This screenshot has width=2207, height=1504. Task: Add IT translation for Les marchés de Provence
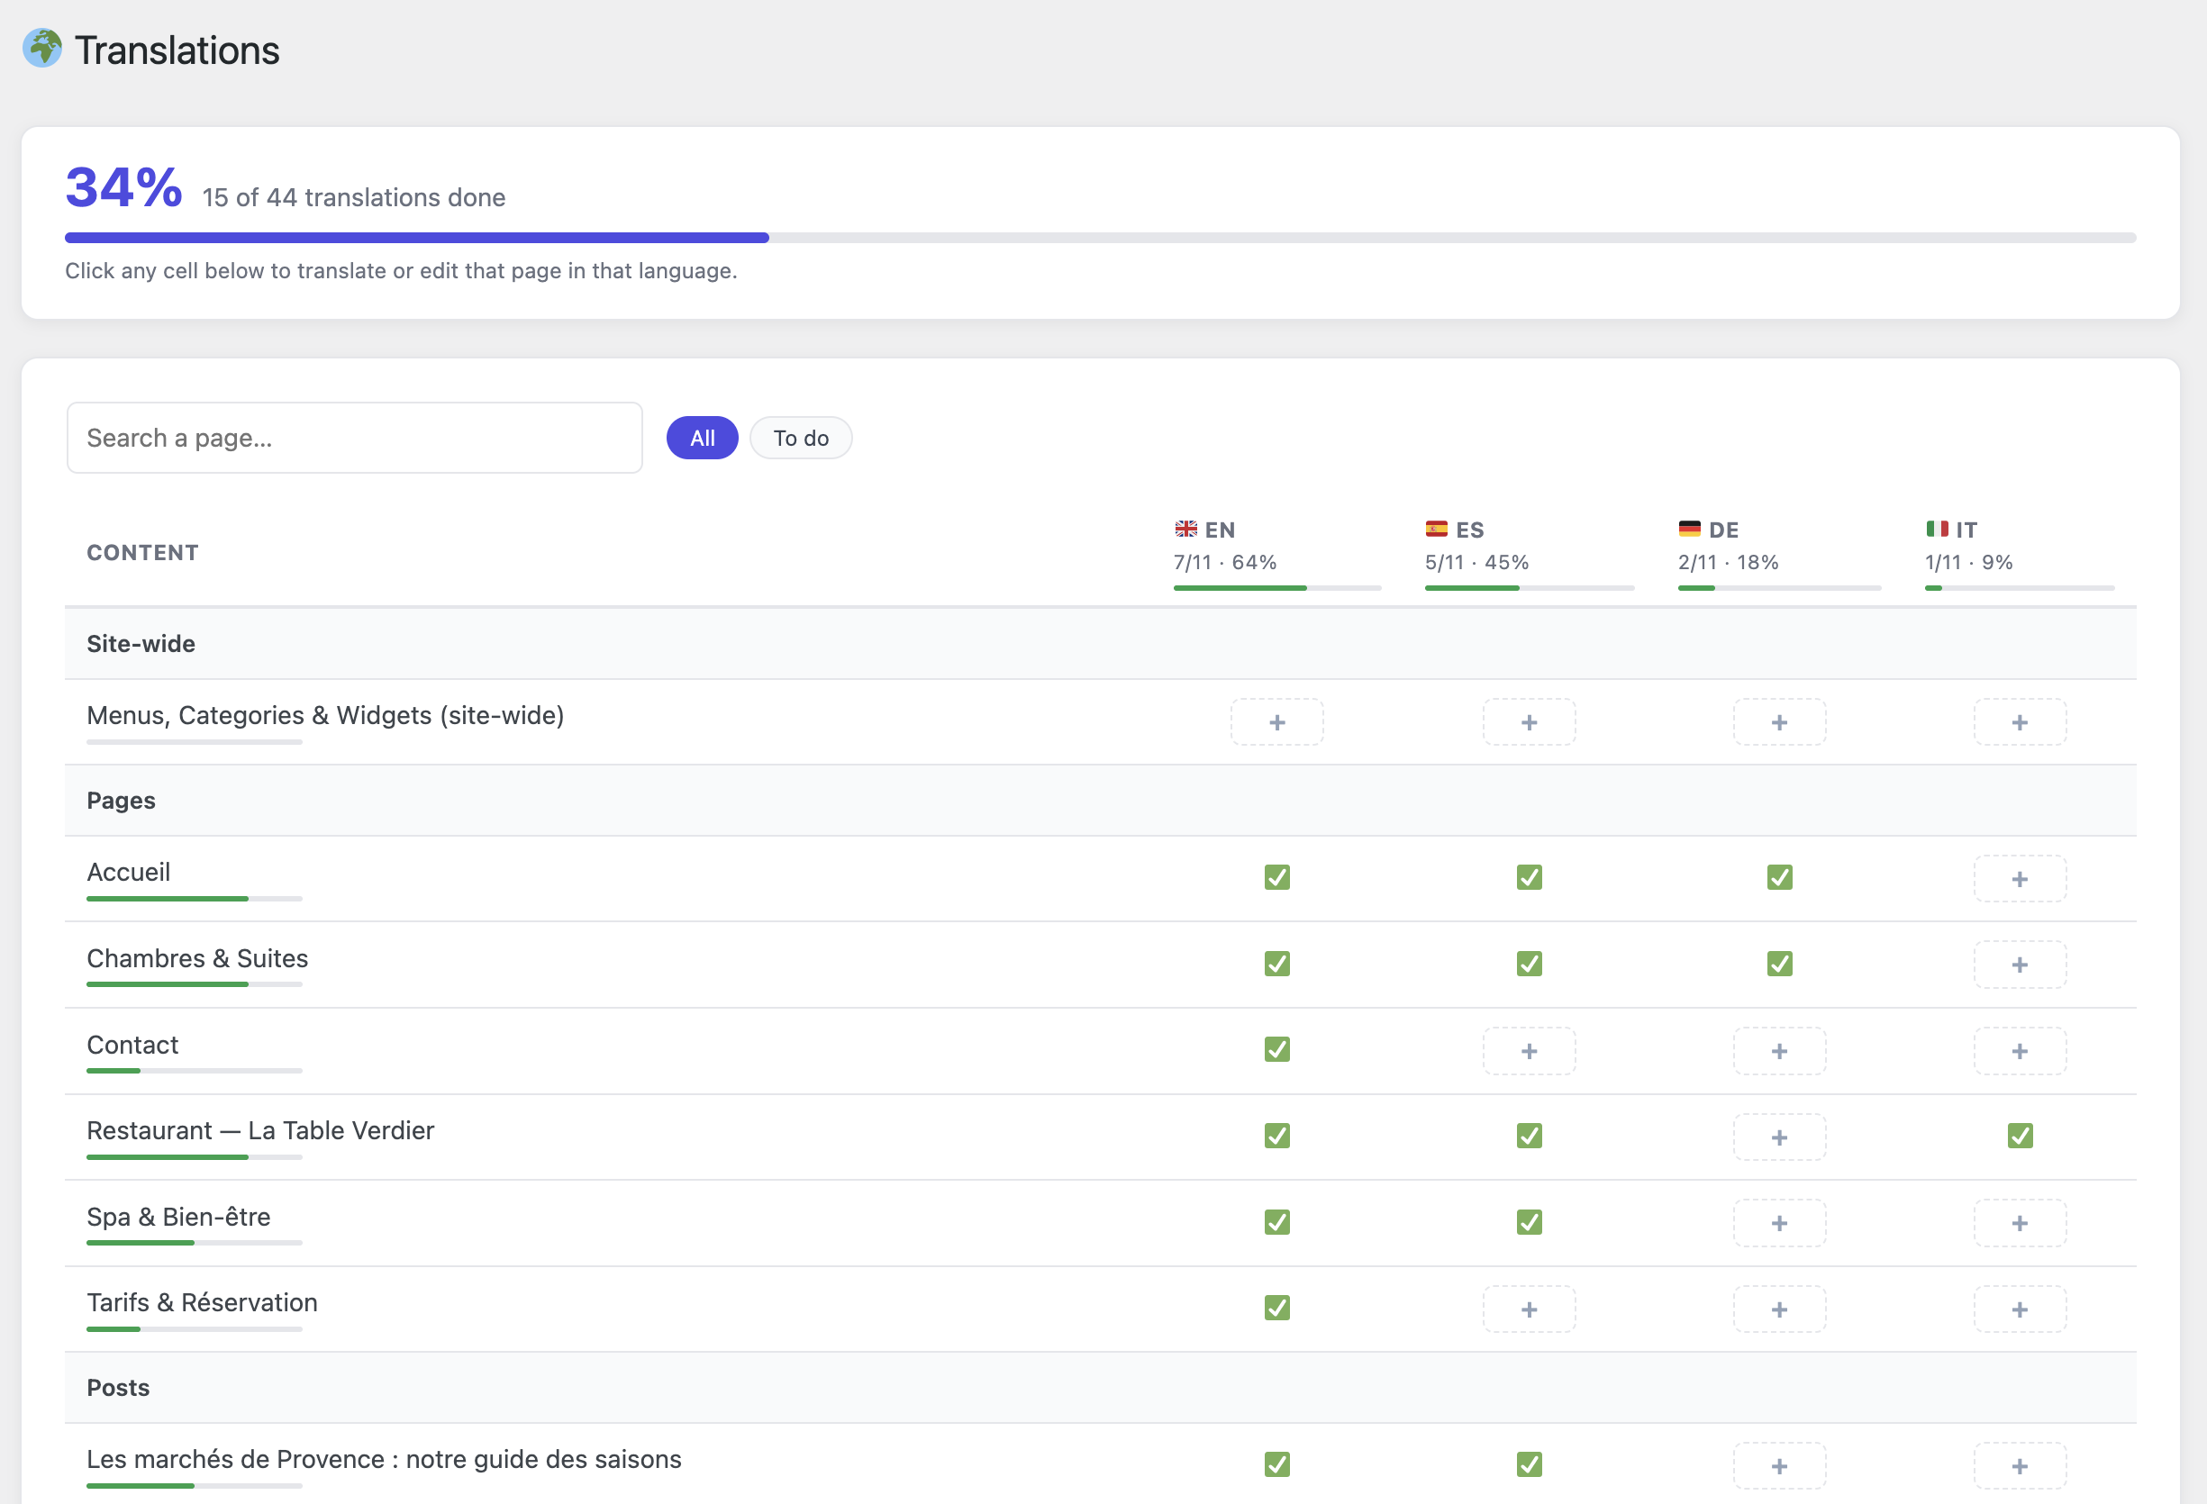pos(2020,1466)
